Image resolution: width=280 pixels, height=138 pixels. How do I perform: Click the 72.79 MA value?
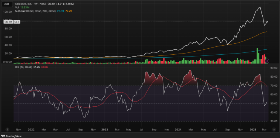(68, 11)
